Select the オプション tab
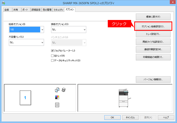Image resolution: width=177 pixels, height=123 pixels. point(70,9)
